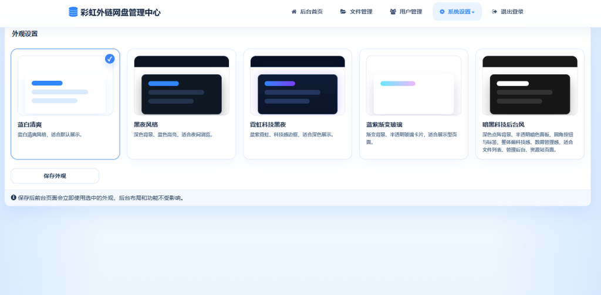The width and height of the screenshot is (601, 295).
Task: Click the 蓝紫渐变玻璃 gradient preview bar
Action: point(397,83)
